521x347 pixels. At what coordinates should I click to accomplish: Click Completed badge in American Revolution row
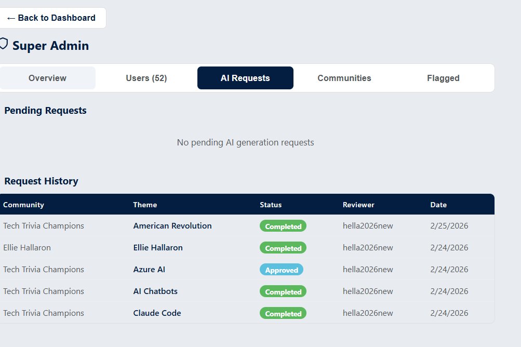tap(283, 226)
